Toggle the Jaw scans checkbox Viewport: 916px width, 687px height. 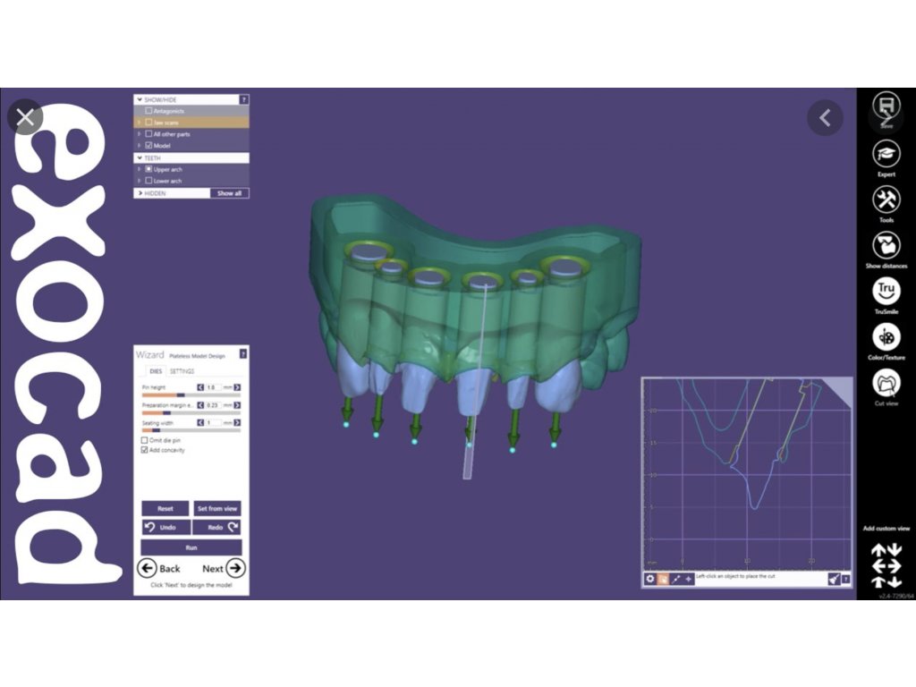point(148,122)
